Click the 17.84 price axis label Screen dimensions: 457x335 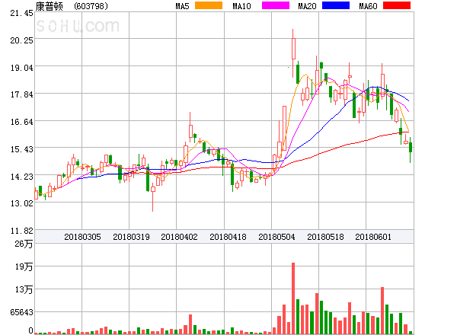coord(21,94)
